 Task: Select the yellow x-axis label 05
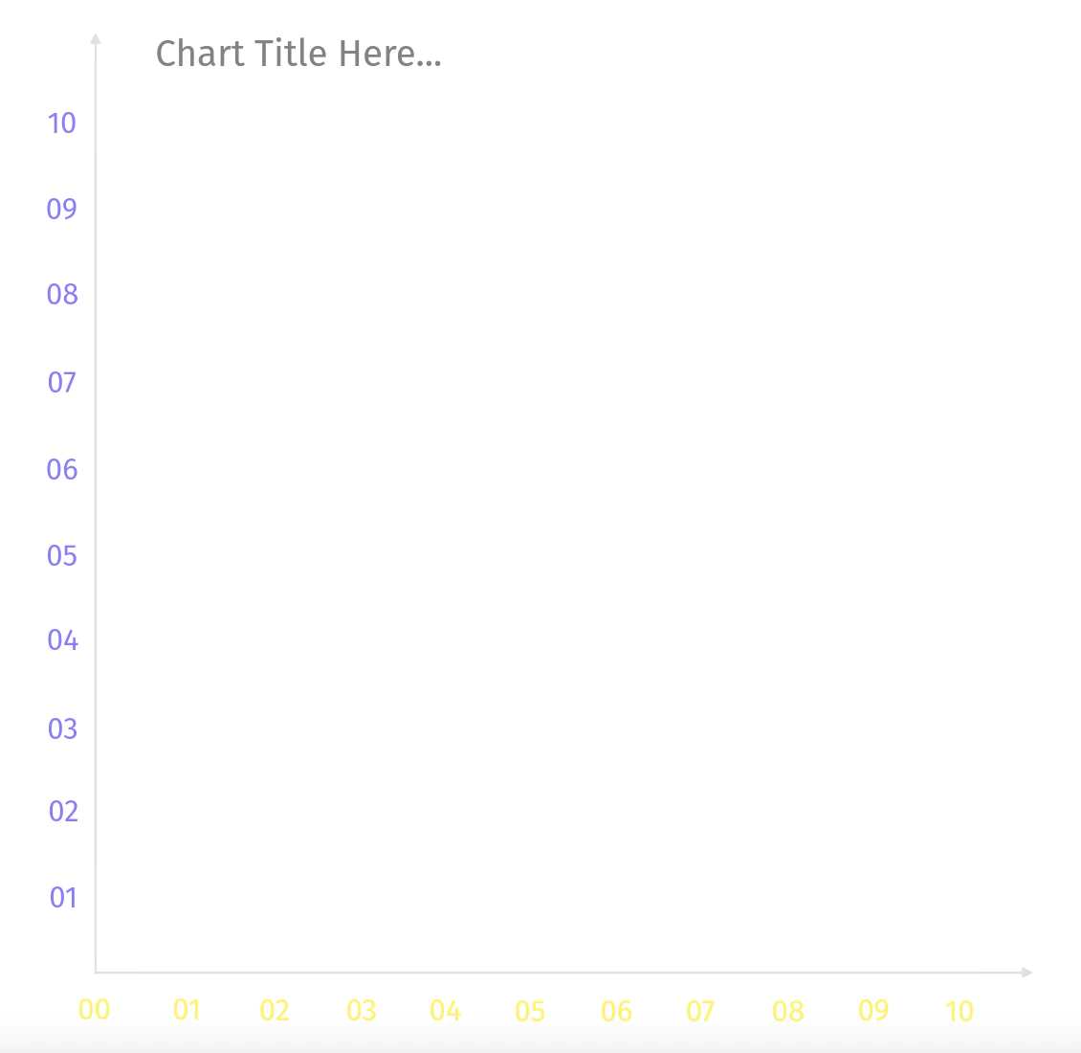click(530, 1012)
